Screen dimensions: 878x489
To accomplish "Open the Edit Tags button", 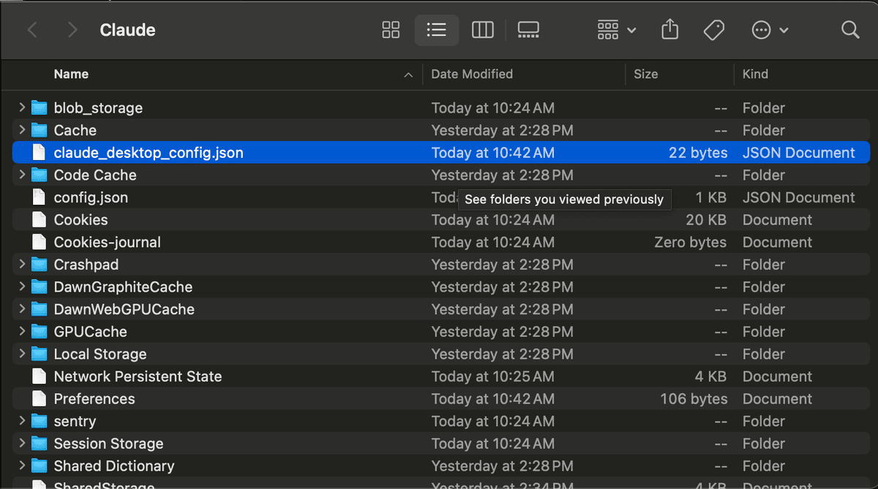I will (713, 30).
